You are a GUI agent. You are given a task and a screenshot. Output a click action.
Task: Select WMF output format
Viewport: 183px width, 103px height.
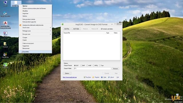pos(87,66)
